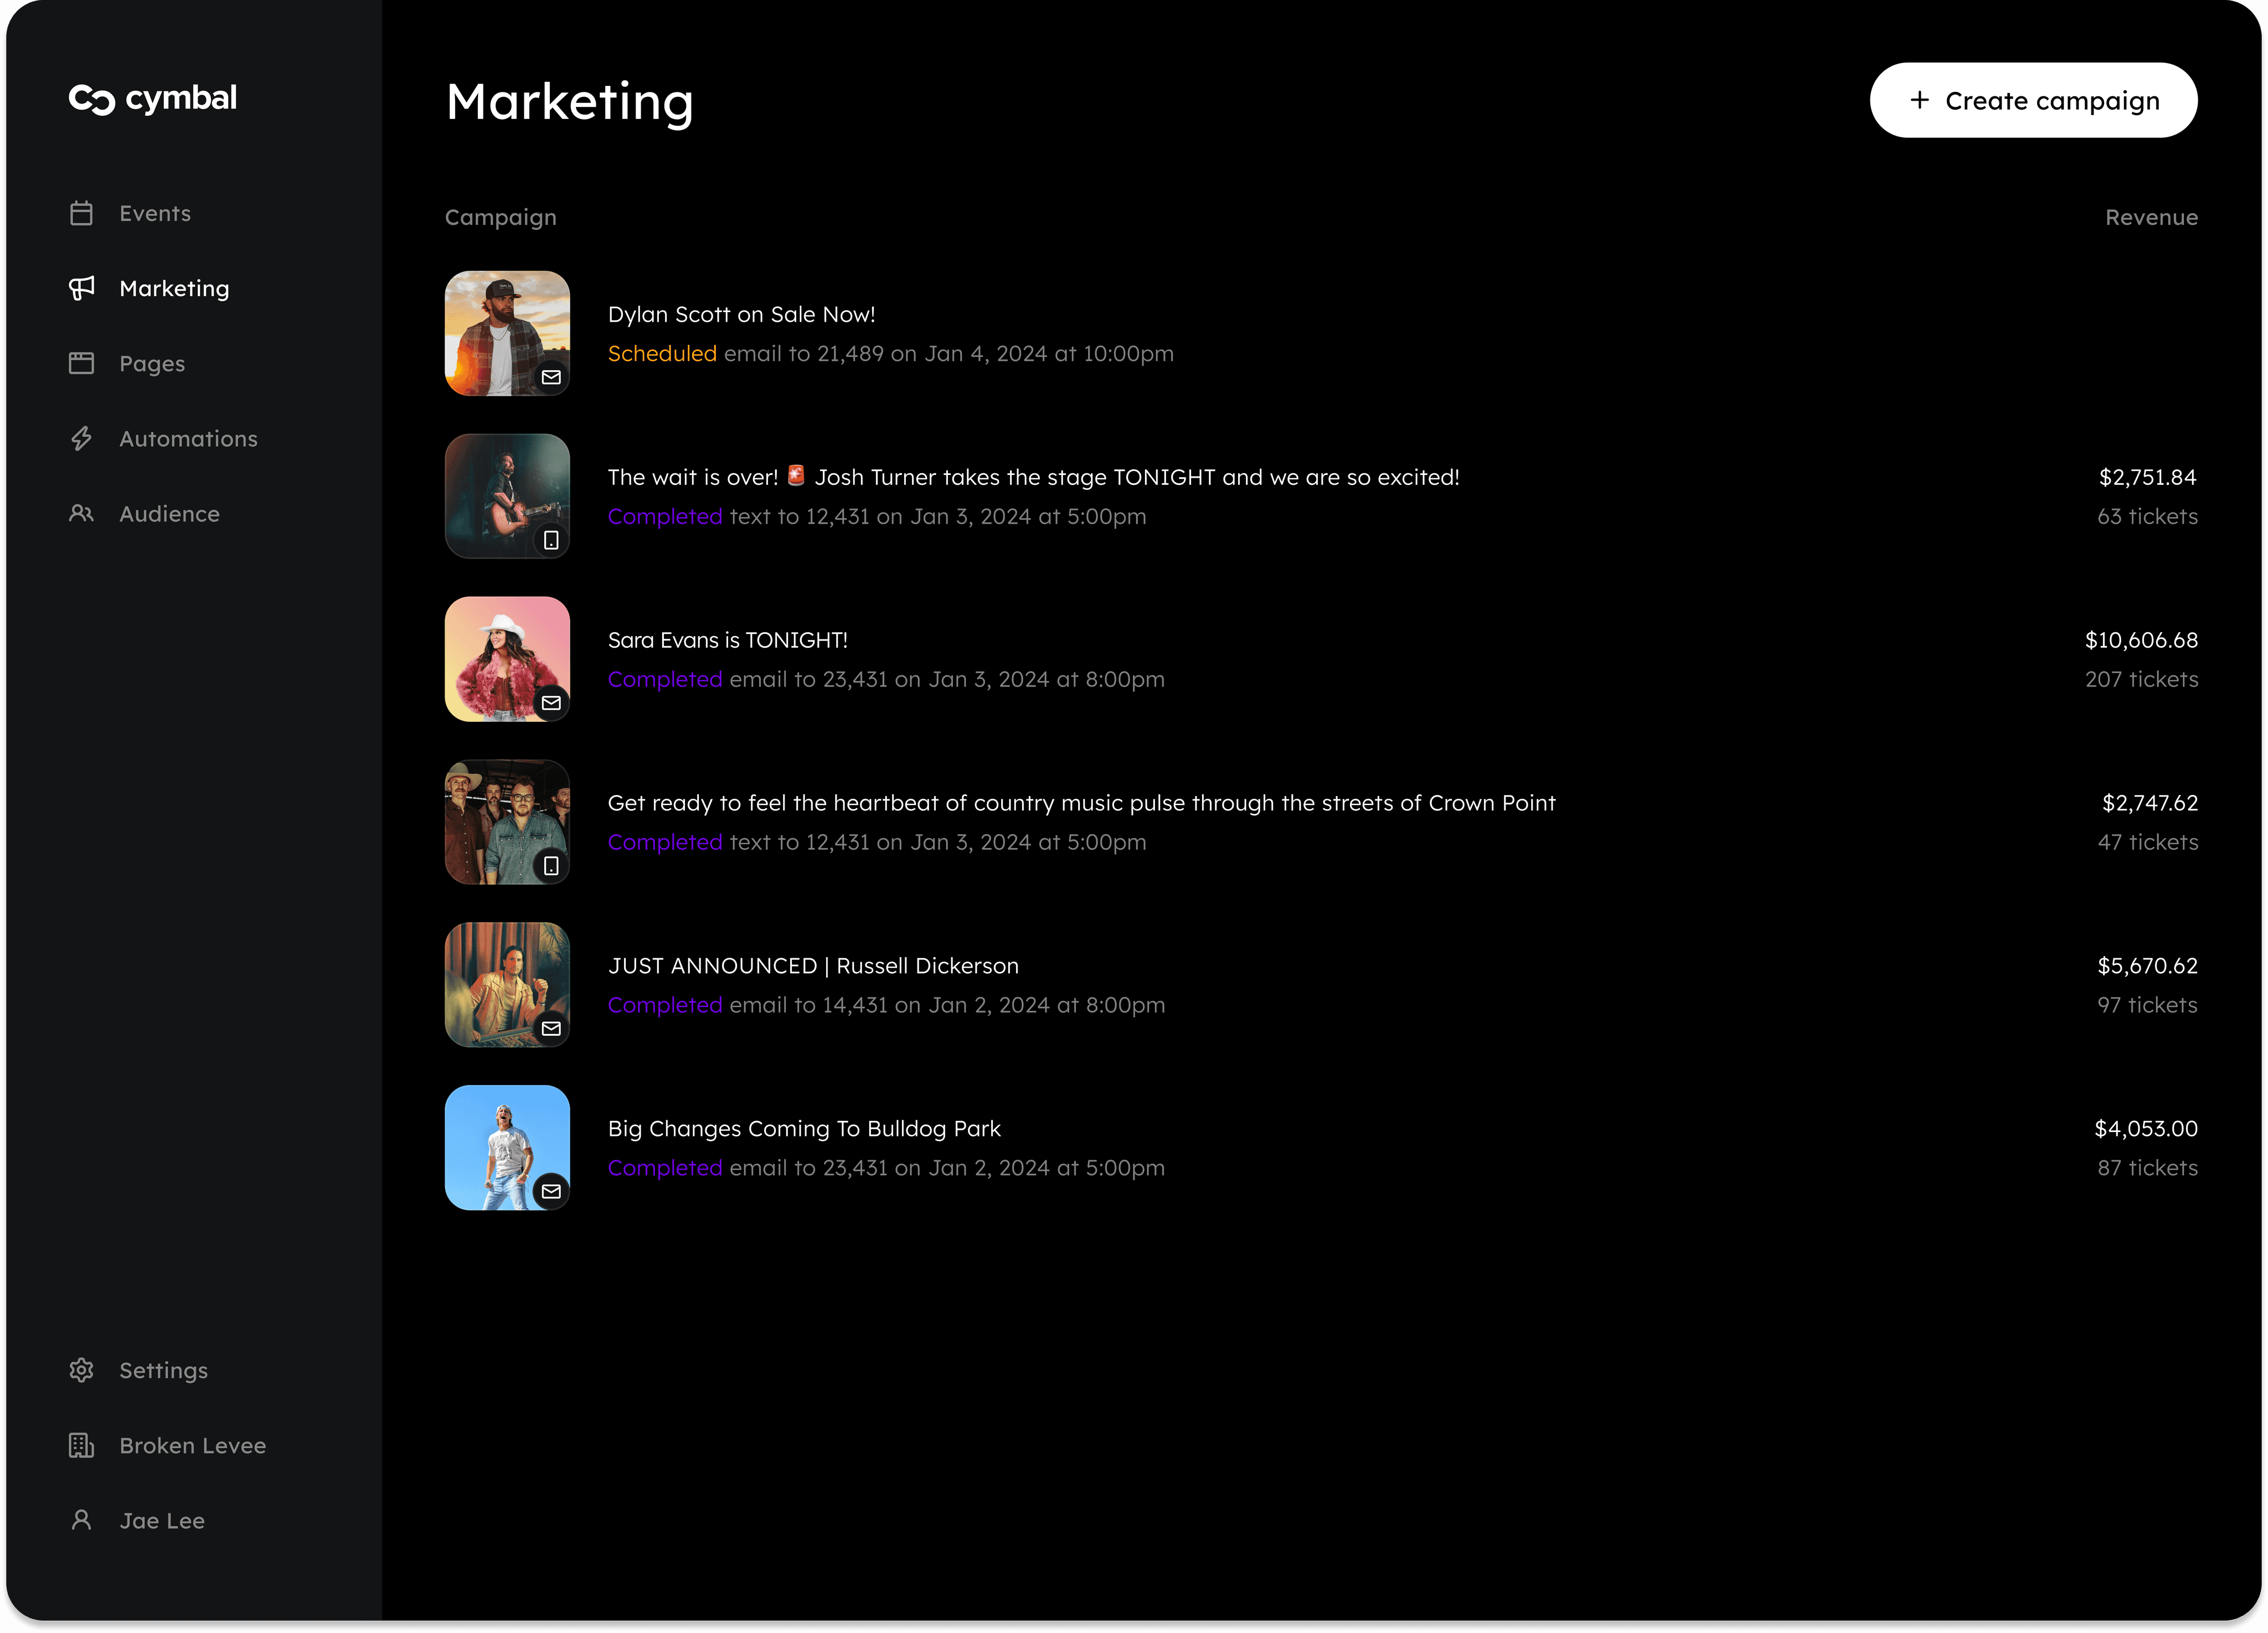Select the Crown Point country music campaign

(x=1081, y=803)
